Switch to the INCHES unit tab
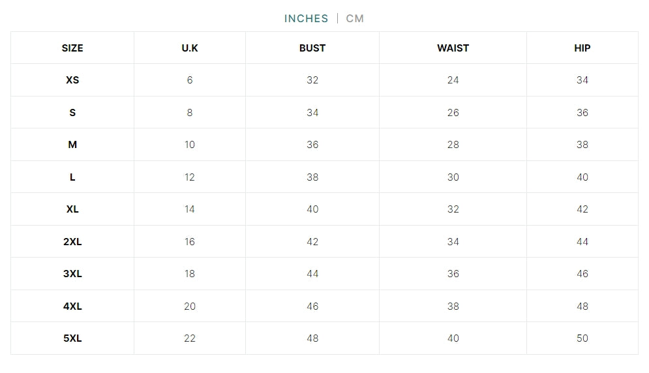 306,18
